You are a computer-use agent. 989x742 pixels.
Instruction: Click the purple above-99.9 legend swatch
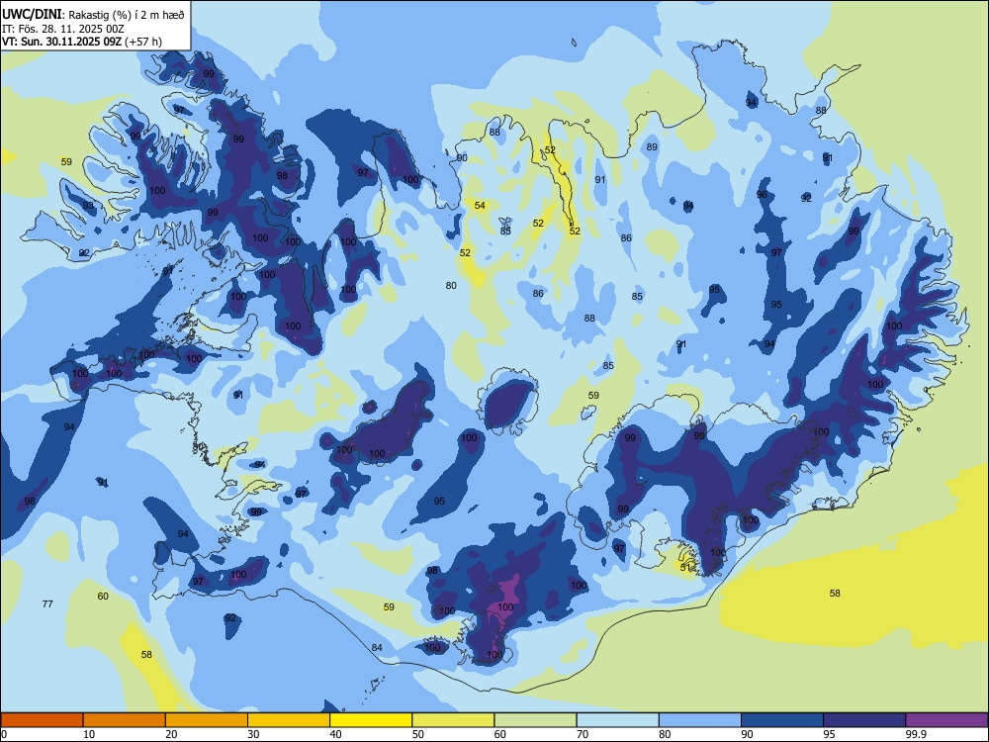point(946,720)
